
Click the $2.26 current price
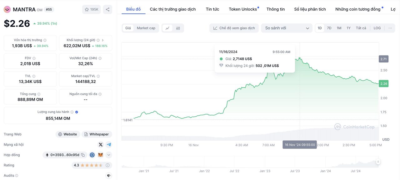pyautogui.click(x=17, y=23)
